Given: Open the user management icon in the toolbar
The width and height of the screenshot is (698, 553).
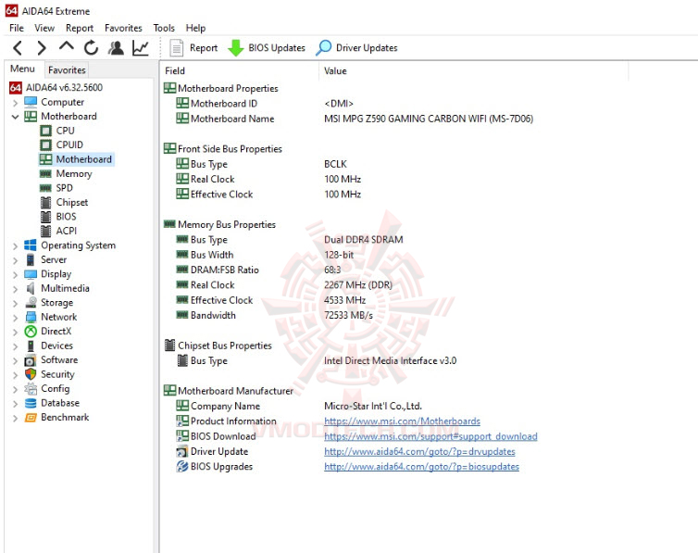Looking at the screenshot, I should [117, 47].
